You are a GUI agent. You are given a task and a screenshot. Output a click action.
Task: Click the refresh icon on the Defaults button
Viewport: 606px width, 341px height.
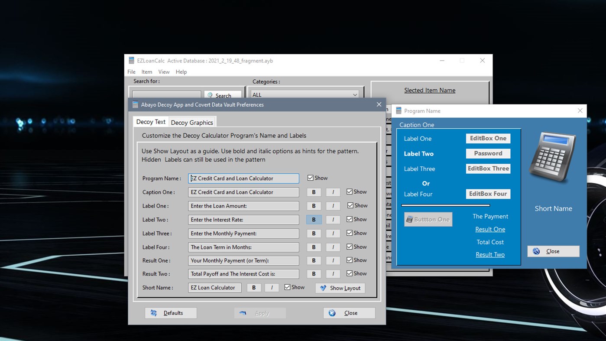tap(154, 313)
